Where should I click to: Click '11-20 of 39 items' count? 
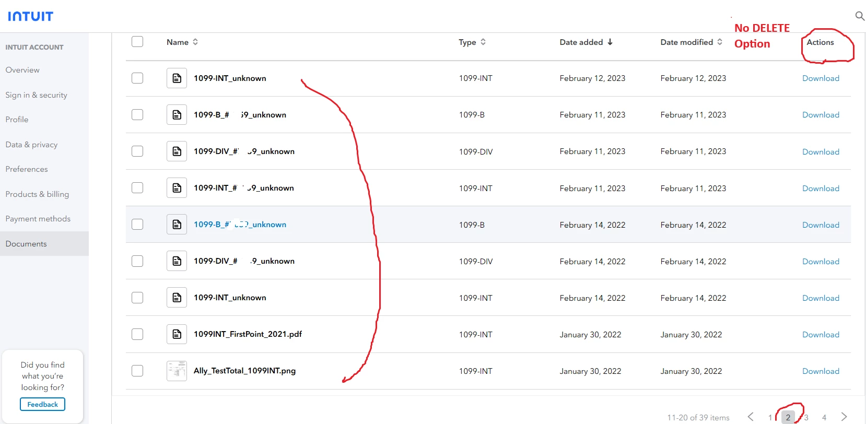pos(698,418)
